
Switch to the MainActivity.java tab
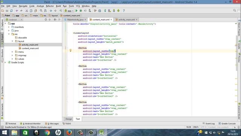[75, 20]
